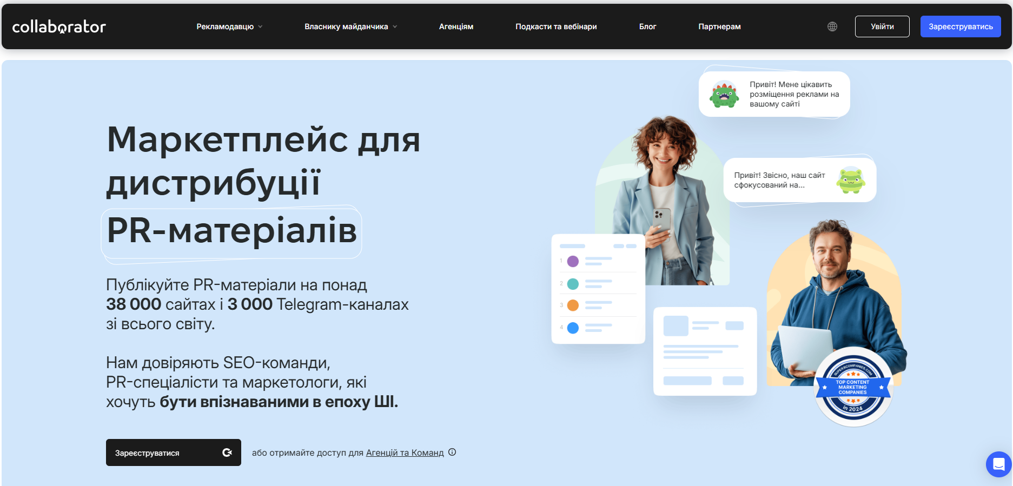This screenshot has height=486, width=1013.
Task: Open the language globe icon
Action: pos(832,26)
